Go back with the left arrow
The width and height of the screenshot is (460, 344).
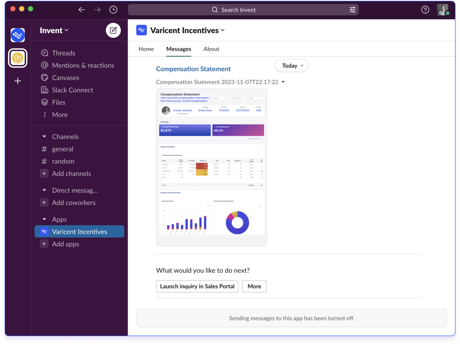click(x=81, y=10)
